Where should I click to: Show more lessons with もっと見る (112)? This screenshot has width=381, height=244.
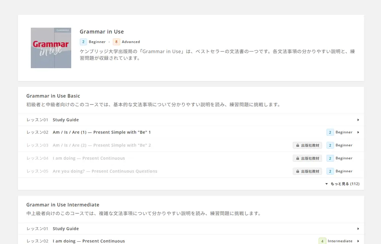pyautogui.click(x=342, y=184)
